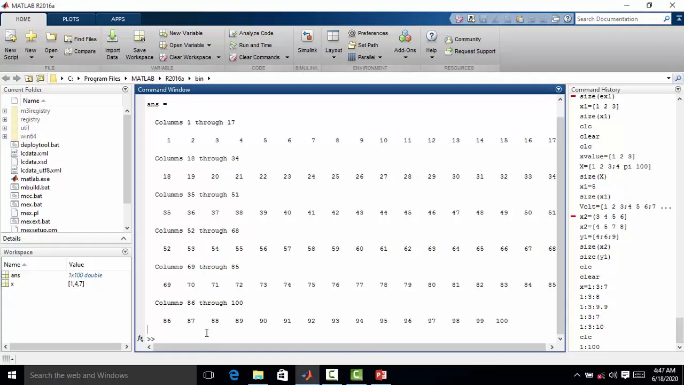Collapse the Details panel
Screen dimensions: 684x385
click(123, 238)
